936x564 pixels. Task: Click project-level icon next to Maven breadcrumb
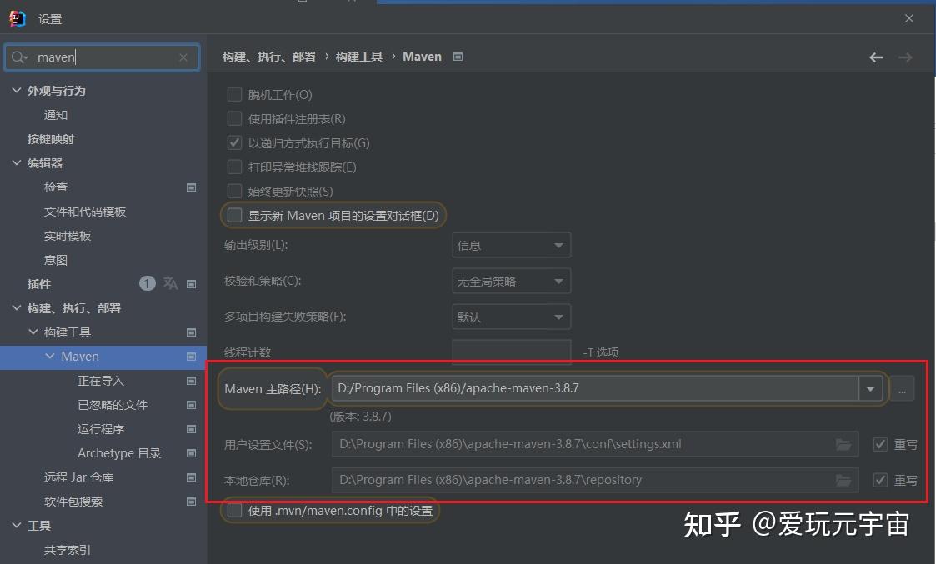(x=458, y=57)
